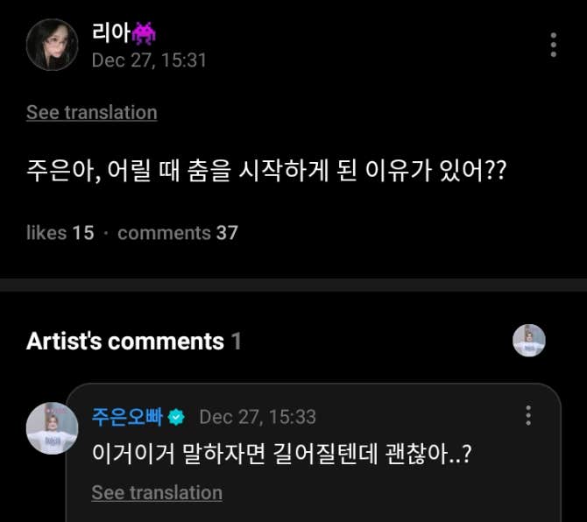
Task: Click the purple space invader badge
Action: click(143, 34)
